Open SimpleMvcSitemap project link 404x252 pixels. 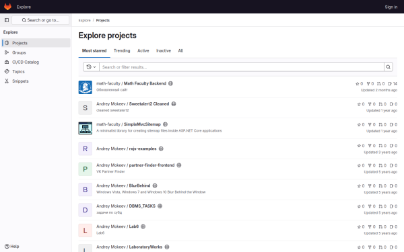pos(129,124)
